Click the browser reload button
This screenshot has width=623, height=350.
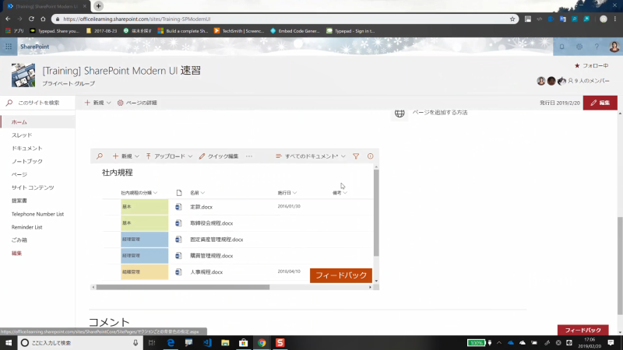tap(31, 19)
